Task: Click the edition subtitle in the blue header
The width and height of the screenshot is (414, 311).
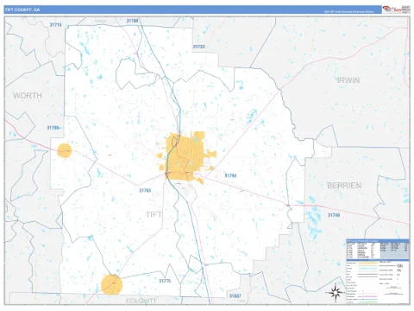Action: click(349, 12)
